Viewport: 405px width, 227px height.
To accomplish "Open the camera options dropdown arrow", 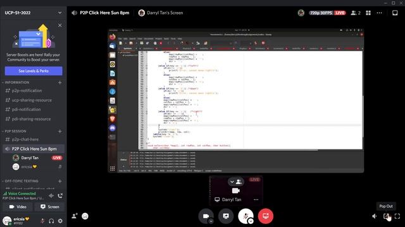I will [211, 221].
